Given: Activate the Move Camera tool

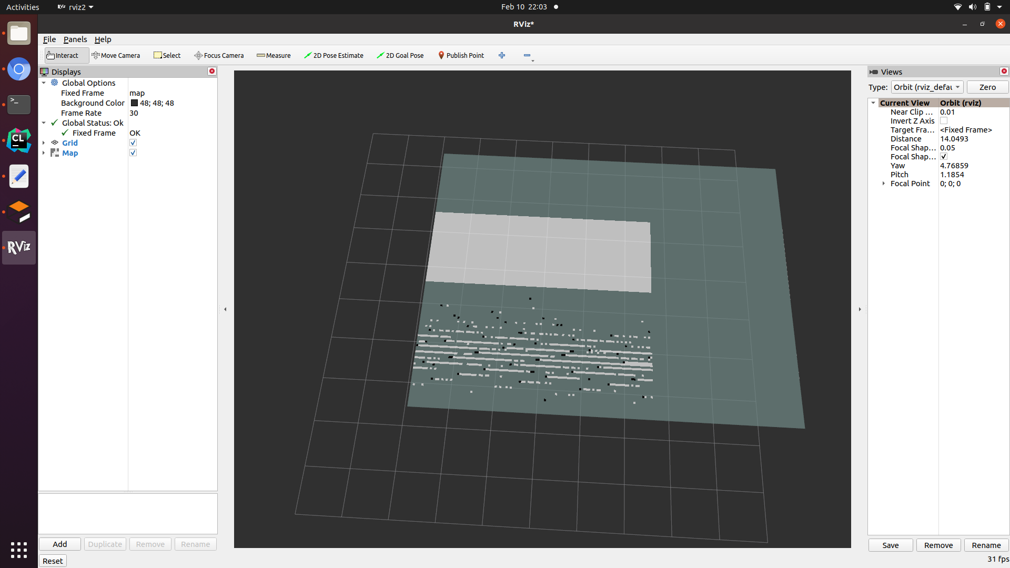Looking at the screenshot, I should point(116,55).
